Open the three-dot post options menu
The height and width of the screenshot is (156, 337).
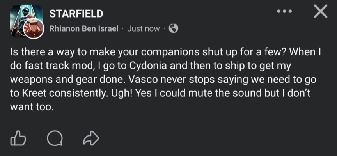tap(284, 12)
